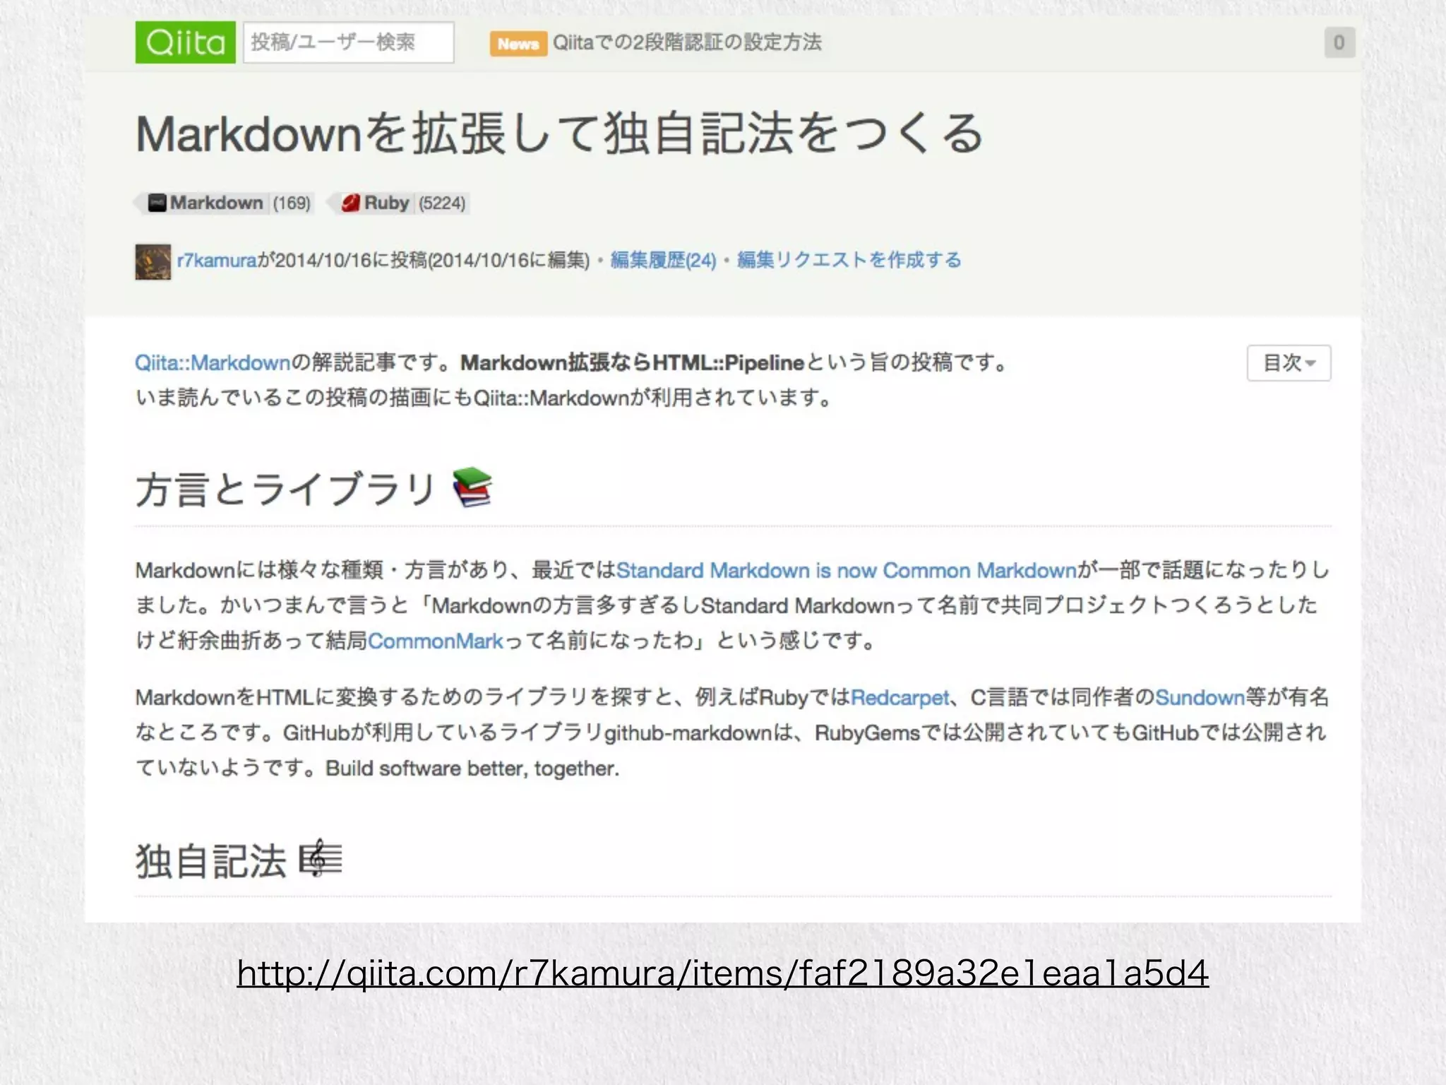Image resolution: width=1446 pixels, height=1085 pixels.
Task: Click 編集リクエストを作成する link
Action: click(x=849, y=261)
